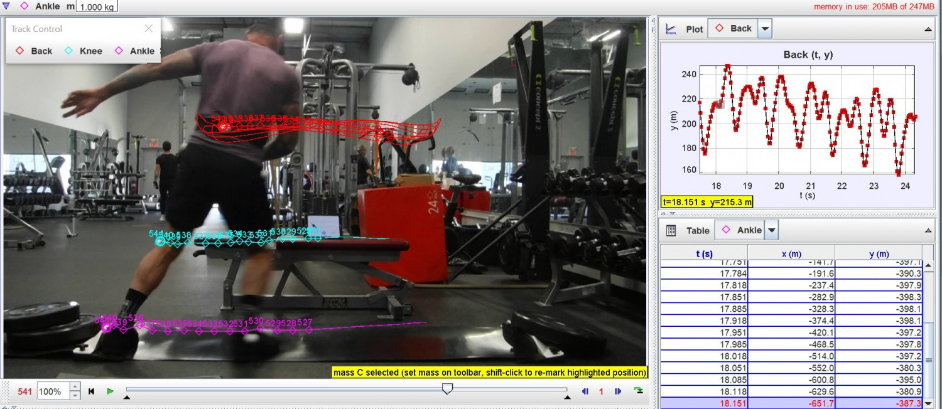Select the table row at time 17.885
Viewport: 942px width, 409px height.
pyautogui.click(x=791, y=309)
